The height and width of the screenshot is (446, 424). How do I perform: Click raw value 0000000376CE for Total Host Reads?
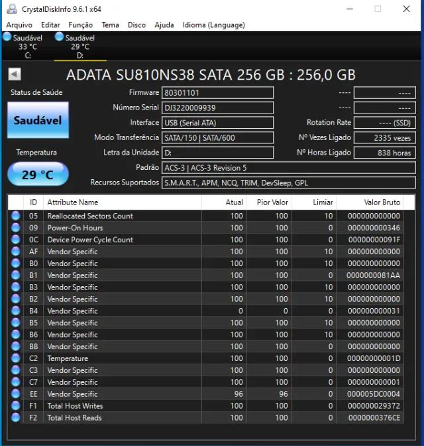[x=374, y=418]
